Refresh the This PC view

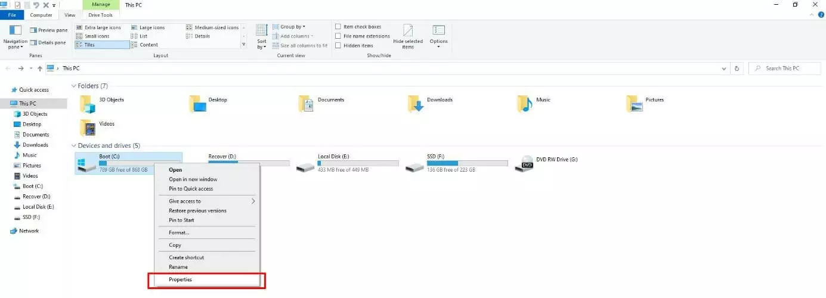click(x=738, y=69)
